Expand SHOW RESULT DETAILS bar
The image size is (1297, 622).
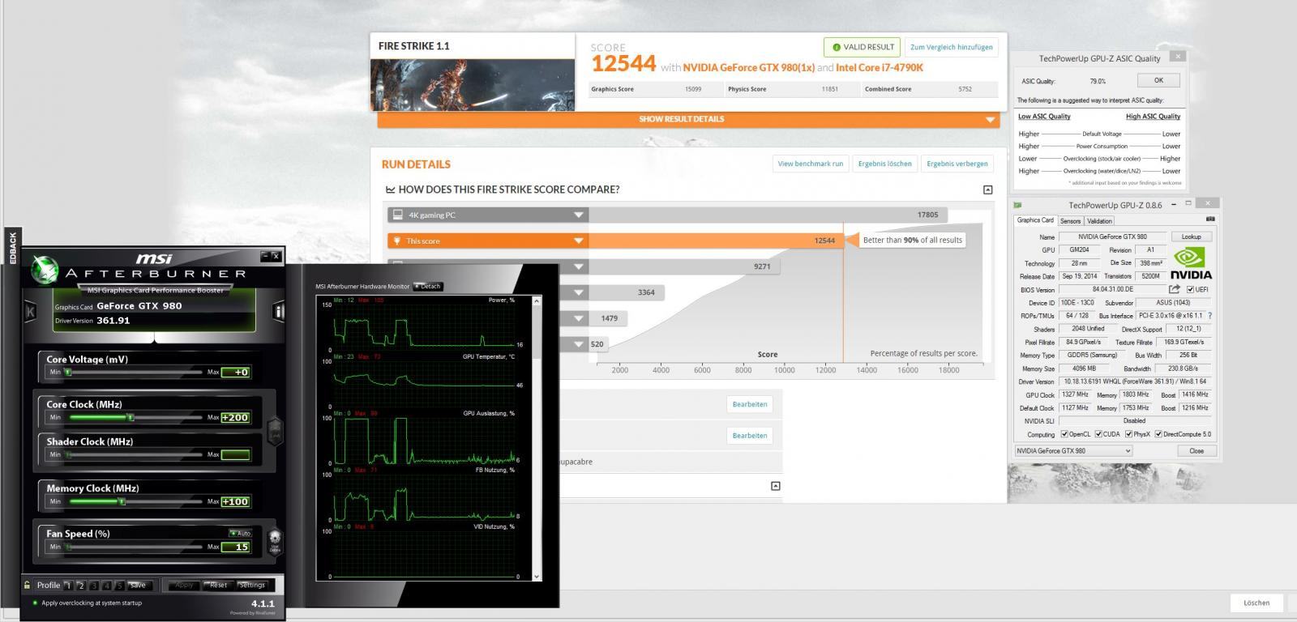click(689, 119)
